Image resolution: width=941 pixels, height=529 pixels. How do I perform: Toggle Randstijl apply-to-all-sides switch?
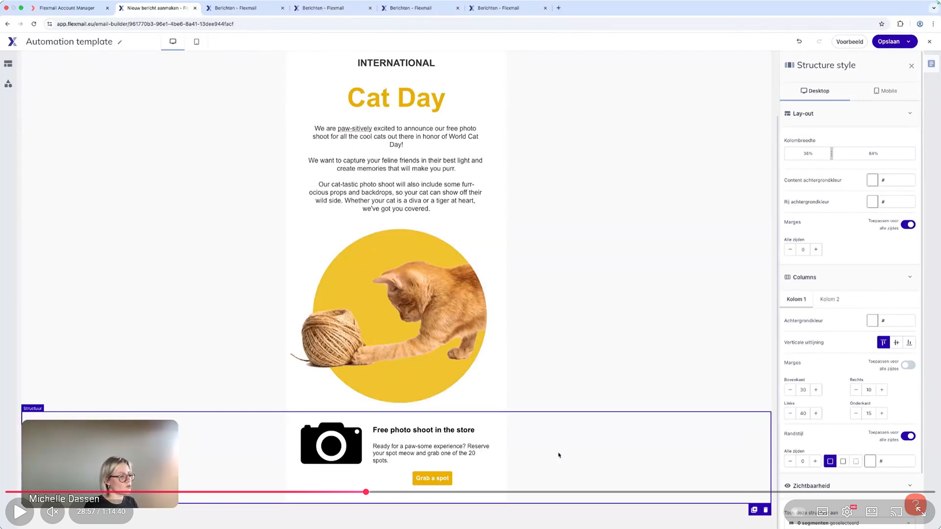908,436
